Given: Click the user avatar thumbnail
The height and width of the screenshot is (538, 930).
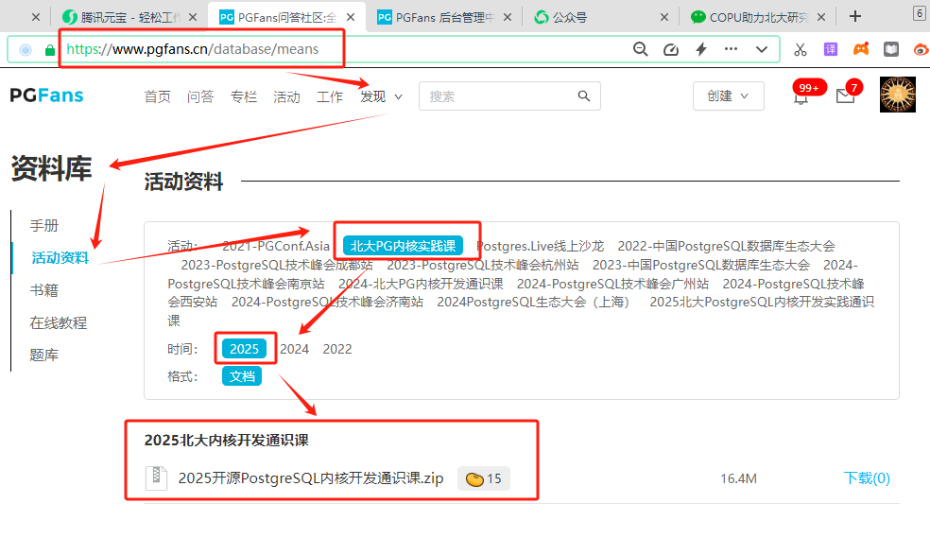Looking at the screenshot, I should [x=897, y=95].
